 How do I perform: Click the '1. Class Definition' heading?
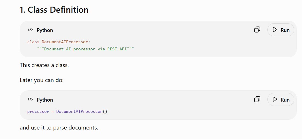[54, 9]
